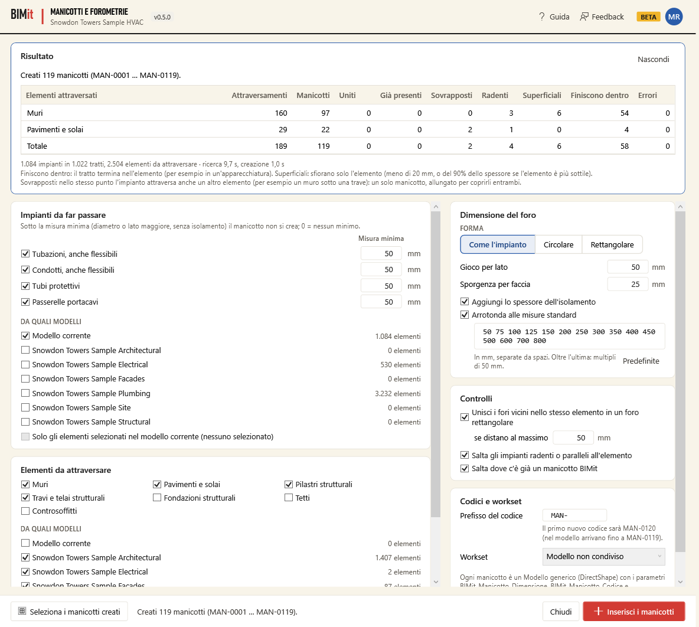699x627 pixels.
Task: Click the 'se distano al massimo' field
Action: click(x=573, y=438)
